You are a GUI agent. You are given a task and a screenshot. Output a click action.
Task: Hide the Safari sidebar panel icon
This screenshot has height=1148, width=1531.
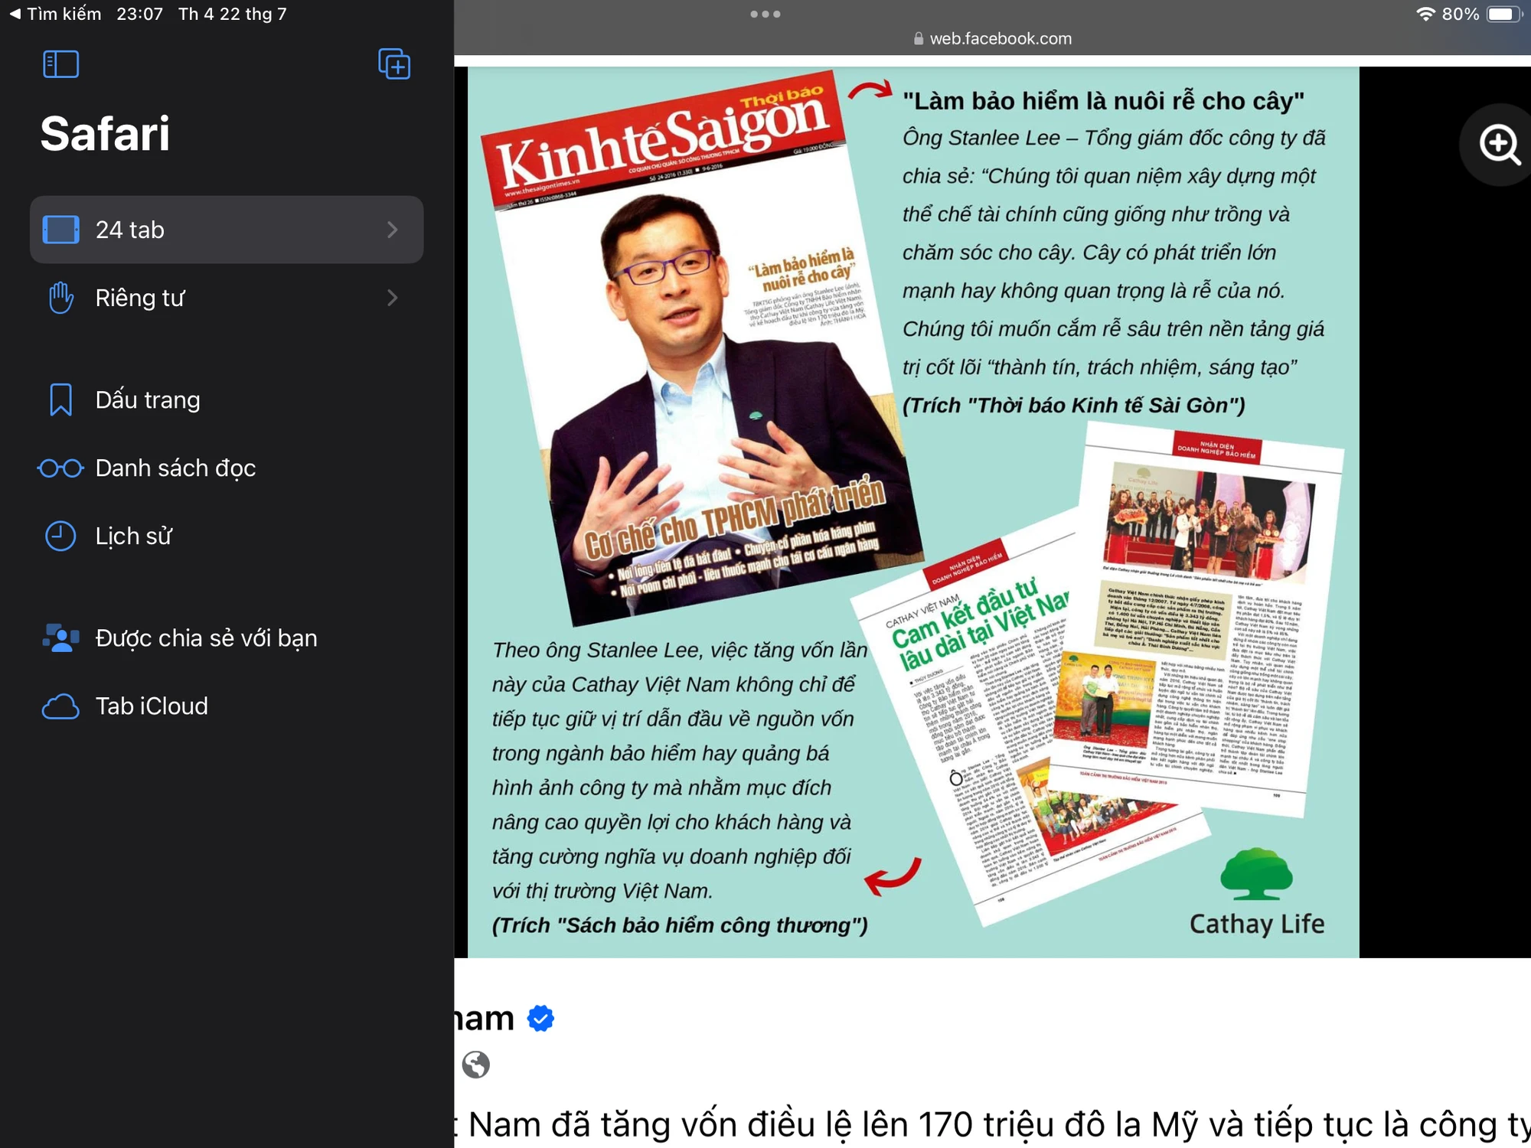tap(60, 64)
